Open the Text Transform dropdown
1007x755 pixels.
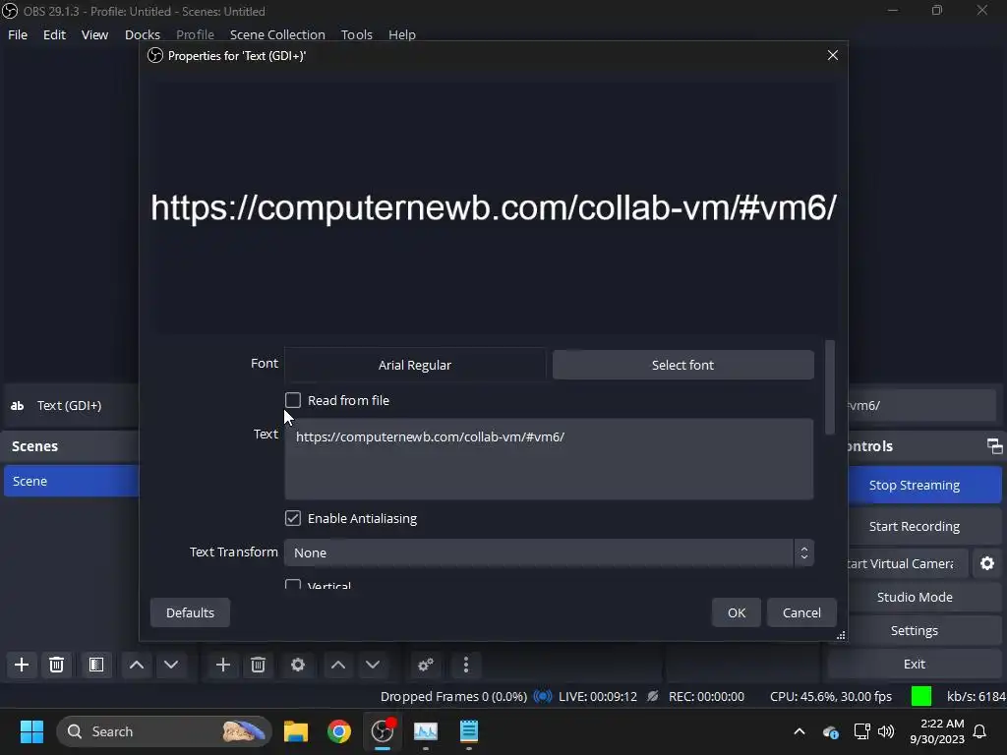coord(549,552)
